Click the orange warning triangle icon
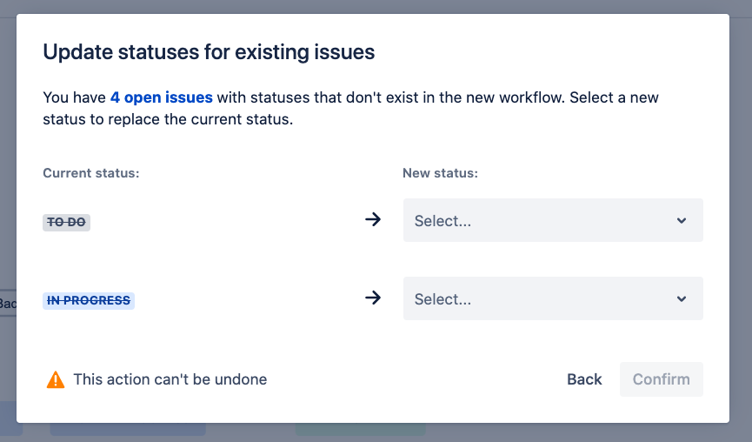The height and width of the screenshot is (442, 752). point(56,379)
